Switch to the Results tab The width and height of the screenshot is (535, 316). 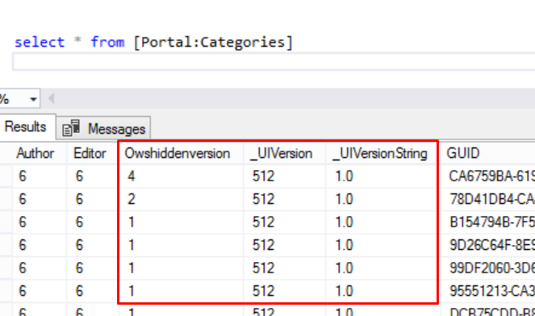26,127
